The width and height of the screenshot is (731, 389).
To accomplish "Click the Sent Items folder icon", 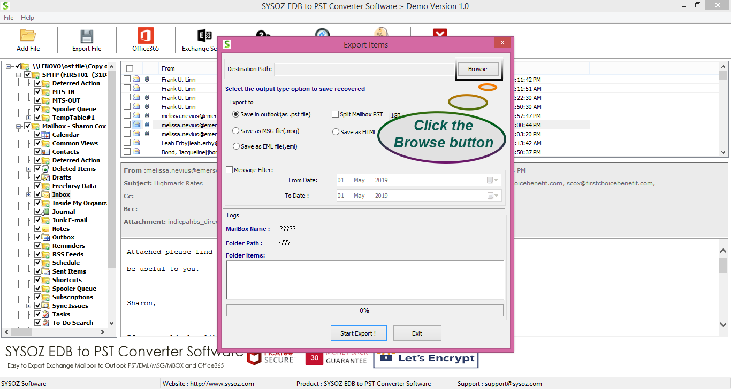I will (46, 271).
